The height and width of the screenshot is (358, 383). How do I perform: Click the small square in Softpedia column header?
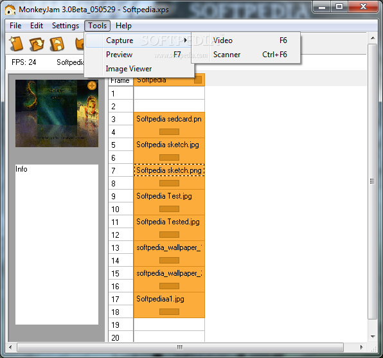click(x=198, y=80)
